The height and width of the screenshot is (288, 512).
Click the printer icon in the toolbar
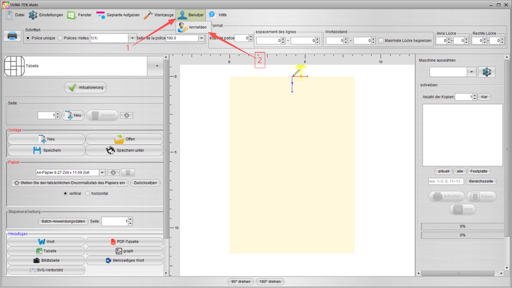pyautogui.click(x=12, y=35)
